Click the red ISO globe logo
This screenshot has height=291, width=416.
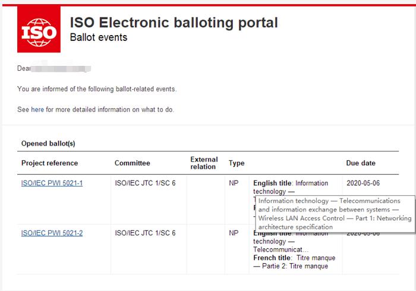(x=39, y=29)
